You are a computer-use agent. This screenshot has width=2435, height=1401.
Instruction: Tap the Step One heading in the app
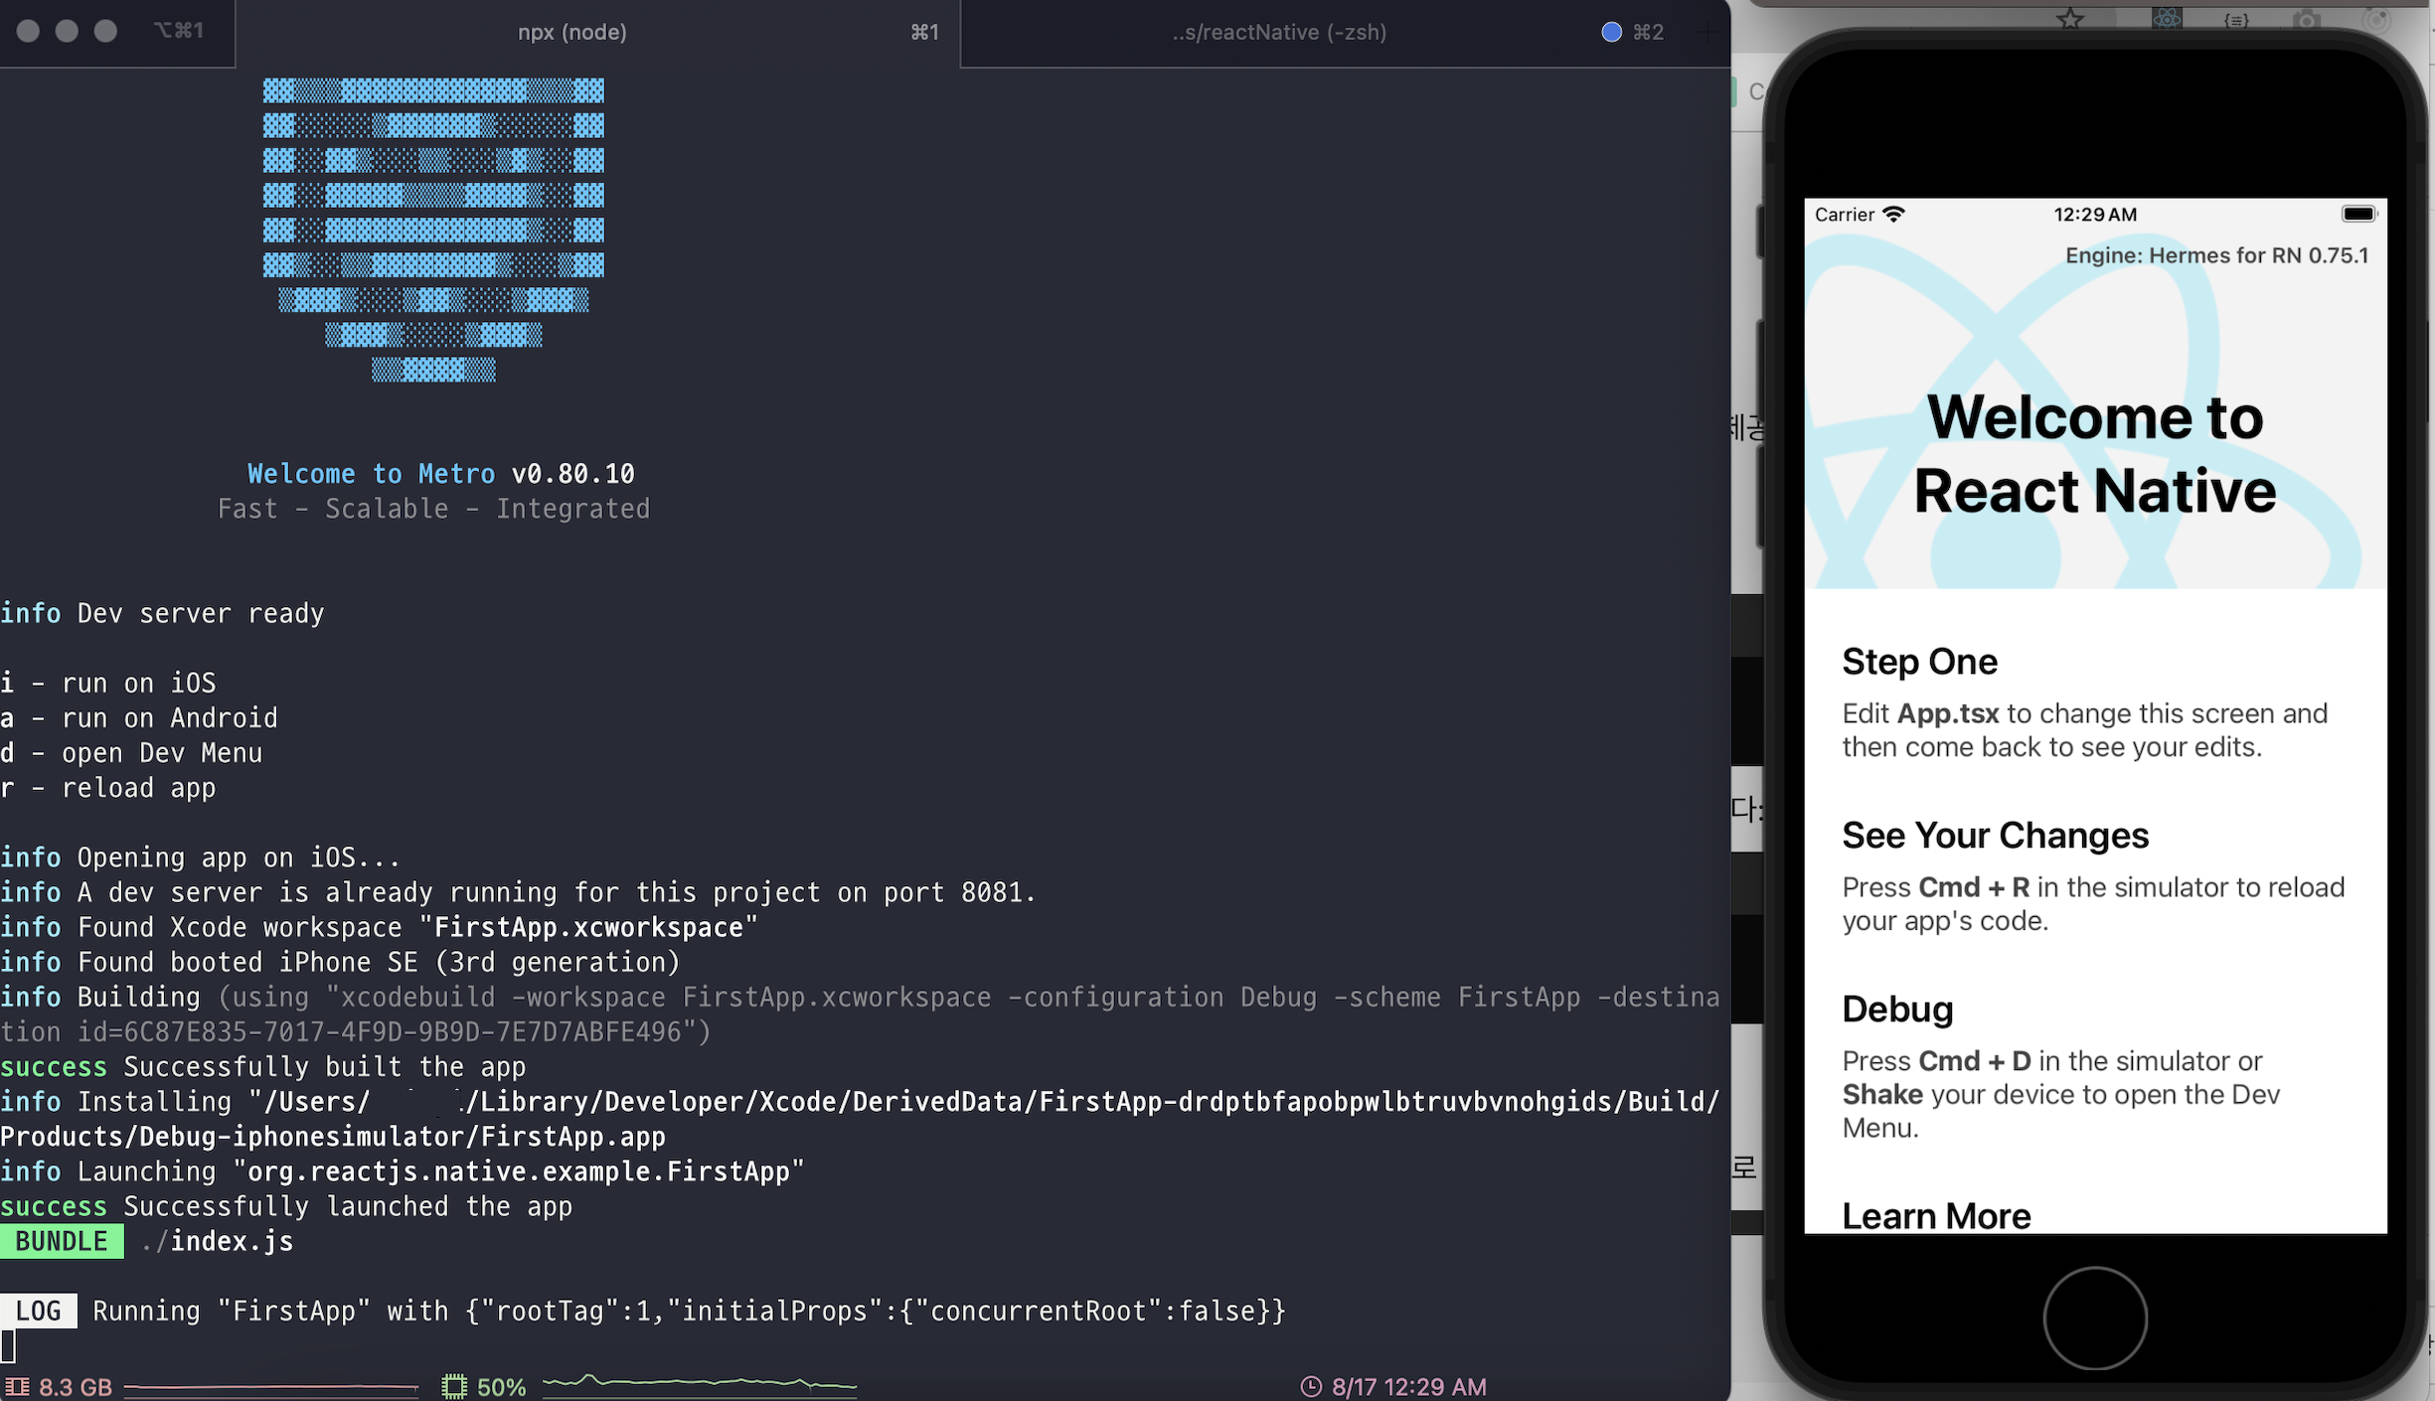tap(1919, 662)
